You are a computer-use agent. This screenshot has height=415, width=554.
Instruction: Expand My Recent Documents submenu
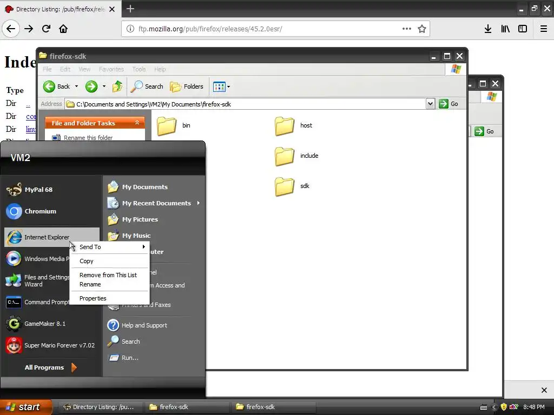click(x=154, y=203)
